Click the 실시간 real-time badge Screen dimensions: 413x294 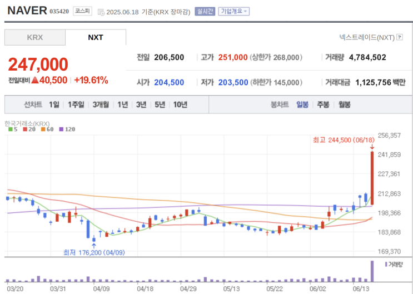(205, 11)
